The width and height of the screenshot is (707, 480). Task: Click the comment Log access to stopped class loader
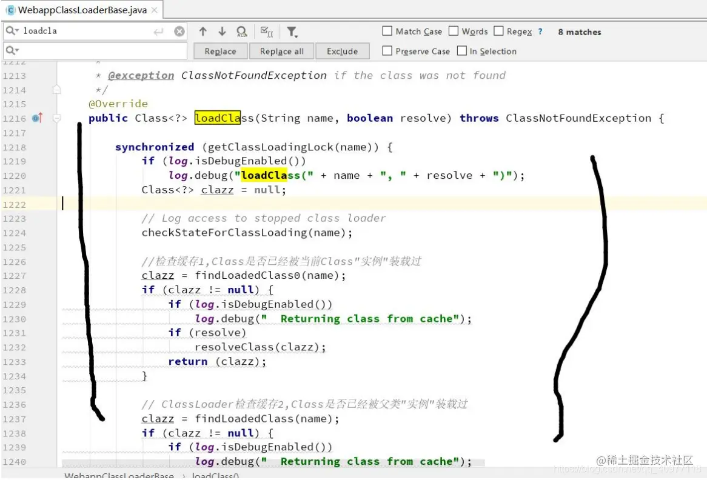[x=264, y=218]
